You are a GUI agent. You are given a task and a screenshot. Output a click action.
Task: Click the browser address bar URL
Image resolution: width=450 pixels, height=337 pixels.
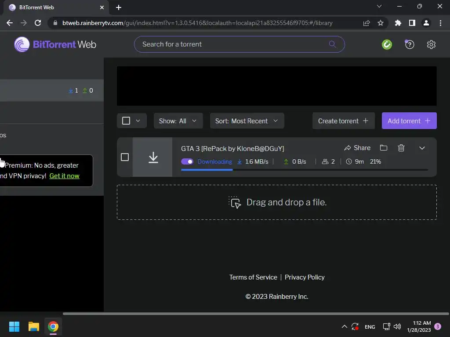tap(197, 23)
